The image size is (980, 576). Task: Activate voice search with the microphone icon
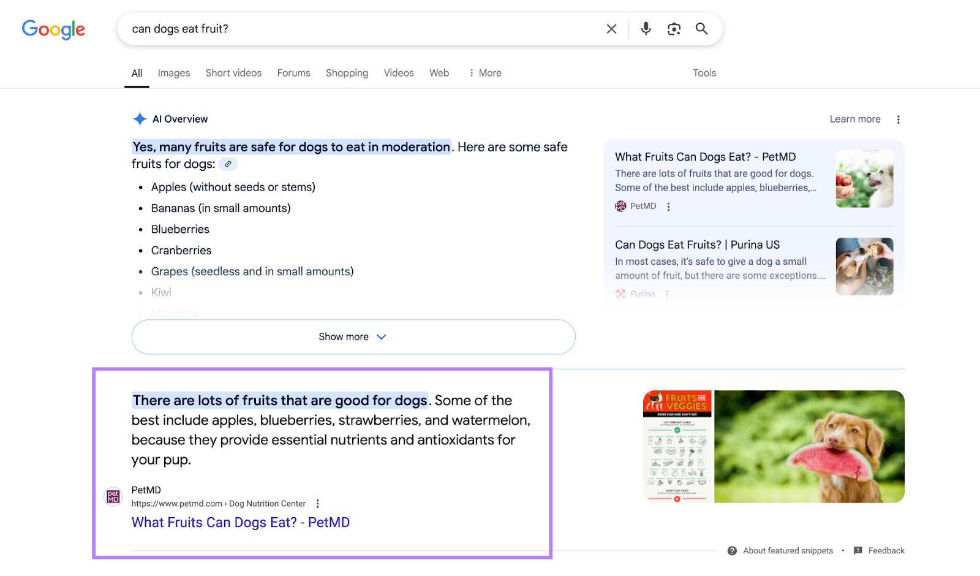pos(646,28)
